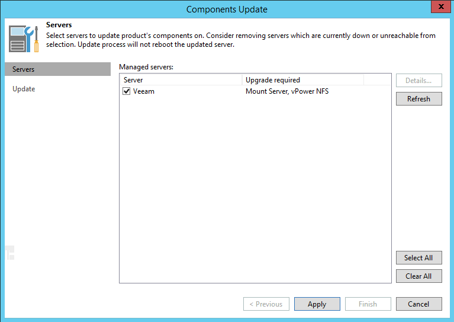Click the Components Update title bar
This screenshot has height=322, width=454.
coord(227,9)
